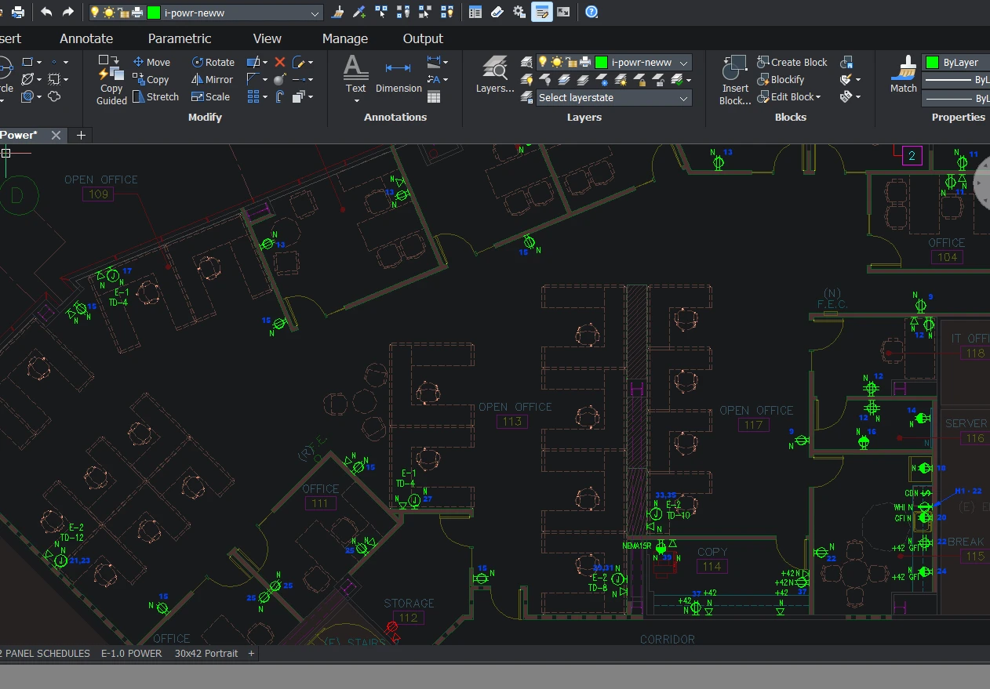Switch to the E-1.0 POWER layout tab
990x689 pixels.
pos(131,653)
